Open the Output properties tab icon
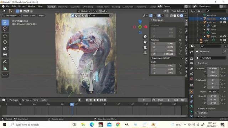 coord(191,63)
